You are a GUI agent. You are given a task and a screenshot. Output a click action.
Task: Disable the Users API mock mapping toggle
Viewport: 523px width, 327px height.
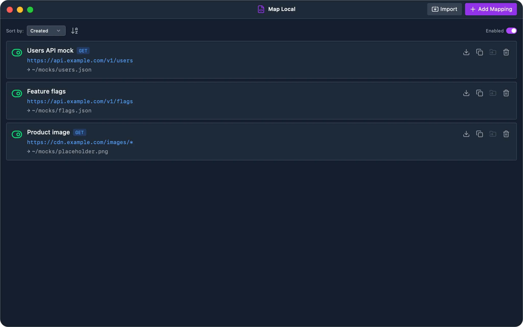[17, 53]
